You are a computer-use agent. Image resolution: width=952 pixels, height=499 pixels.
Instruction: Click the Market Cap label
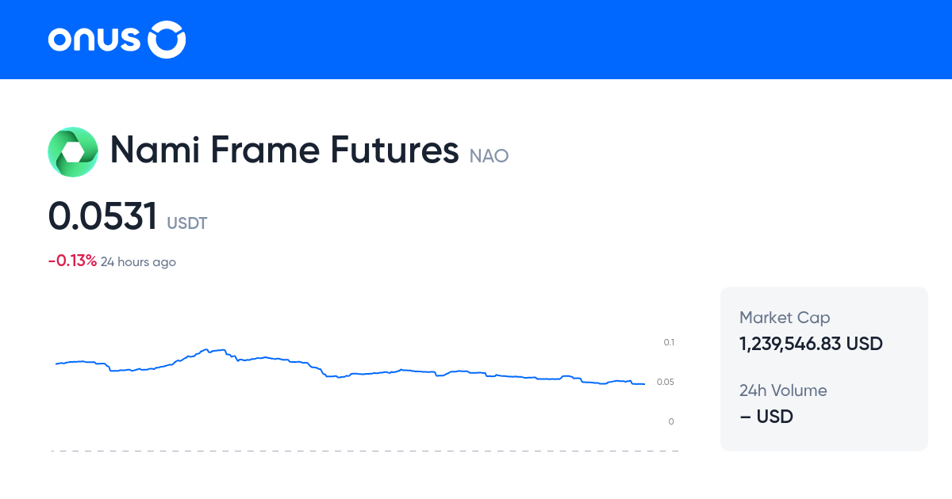(785, 318)
